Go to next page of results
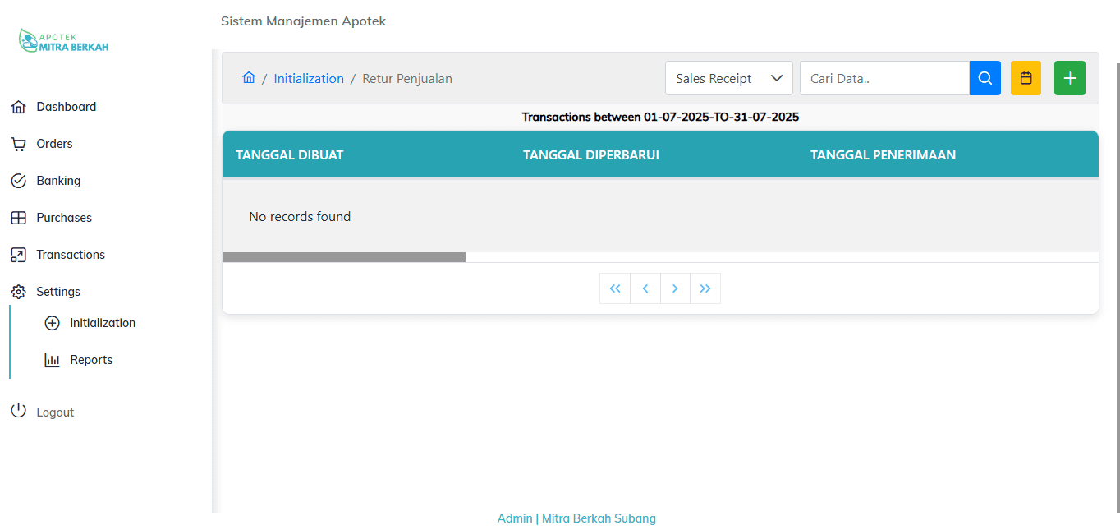The height and width of the screenshot is (530, 1120). click(675, 288)
